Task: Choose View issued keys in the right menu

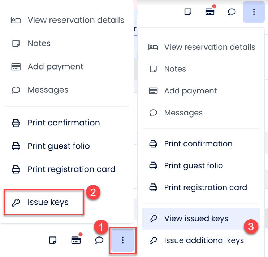Action: (196, 218)
